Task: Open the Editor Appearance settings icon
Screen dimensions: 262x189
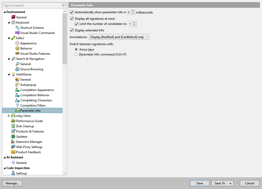Action: 18,43
